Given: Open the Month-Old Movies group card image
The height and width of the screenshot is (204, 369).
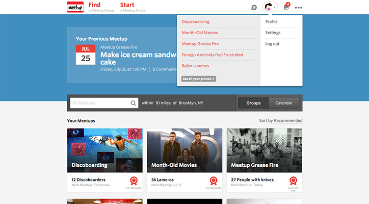Looking at the screenshot, I should click(184, 150).
